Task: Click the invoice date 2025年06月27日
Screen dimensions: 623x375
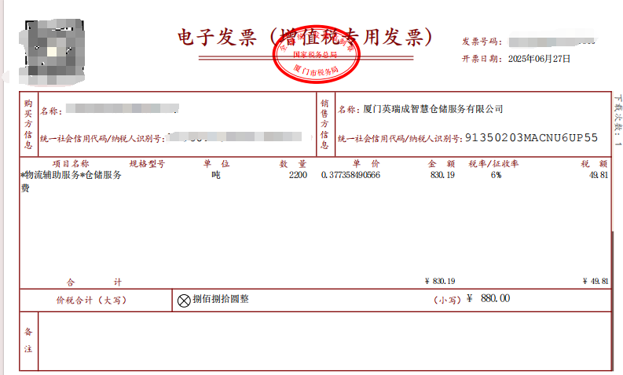Action: point(539,59)
